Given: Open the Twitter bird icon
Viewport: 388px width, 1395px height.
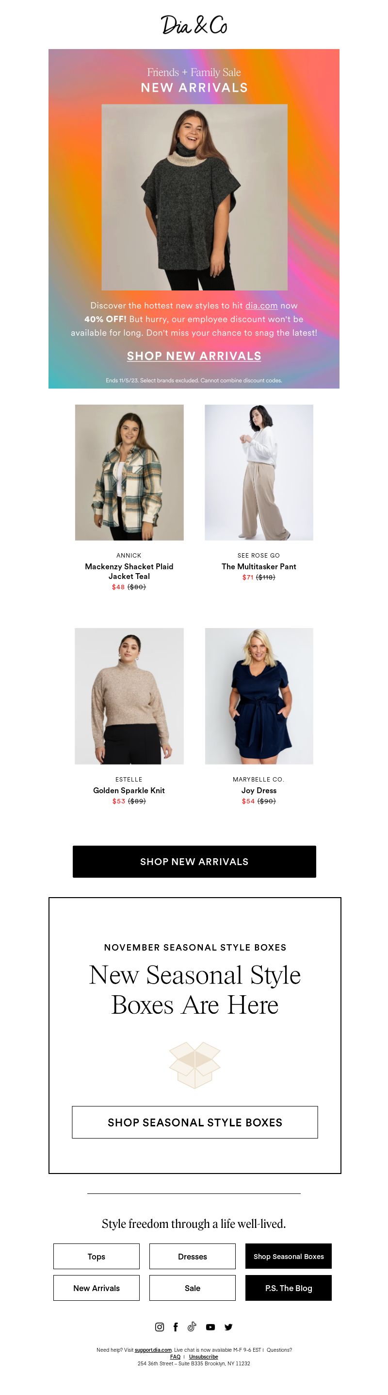Looking at the screenshot, I should point(228,1327).
